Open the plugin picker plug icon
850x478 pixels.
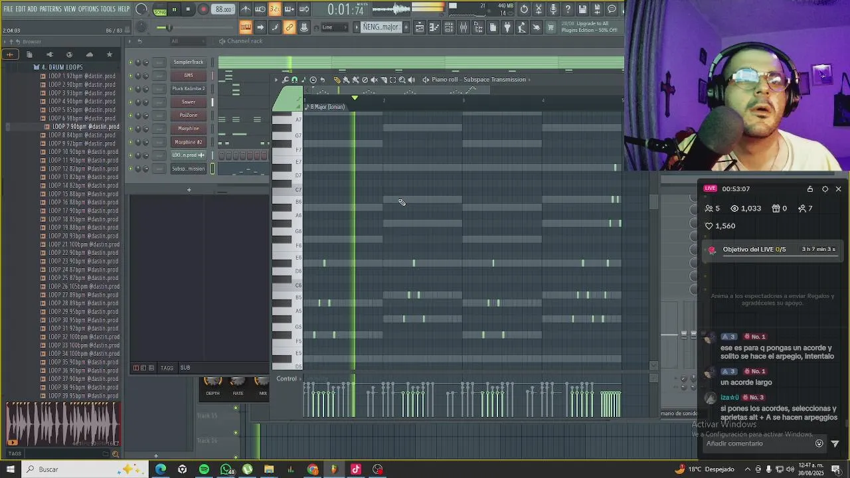pyautogui.click(x=507, y=27)
